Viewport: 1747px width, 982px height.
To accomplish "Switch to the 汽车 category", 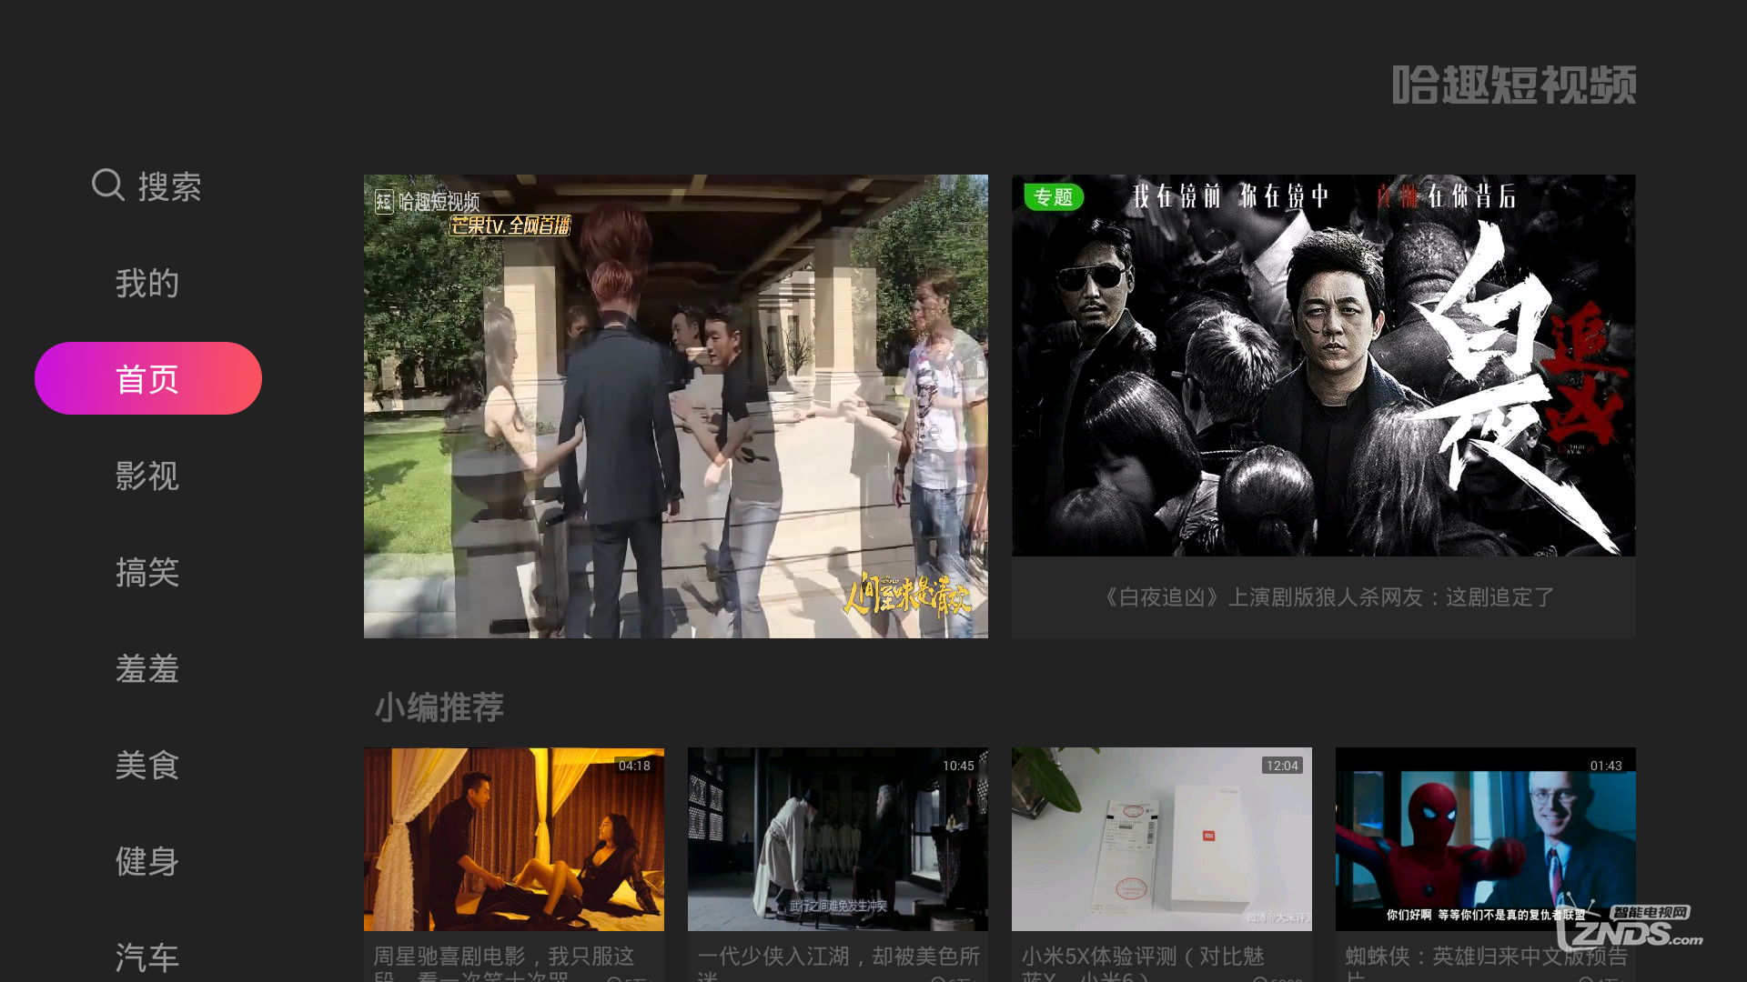I will coord(147,957).
